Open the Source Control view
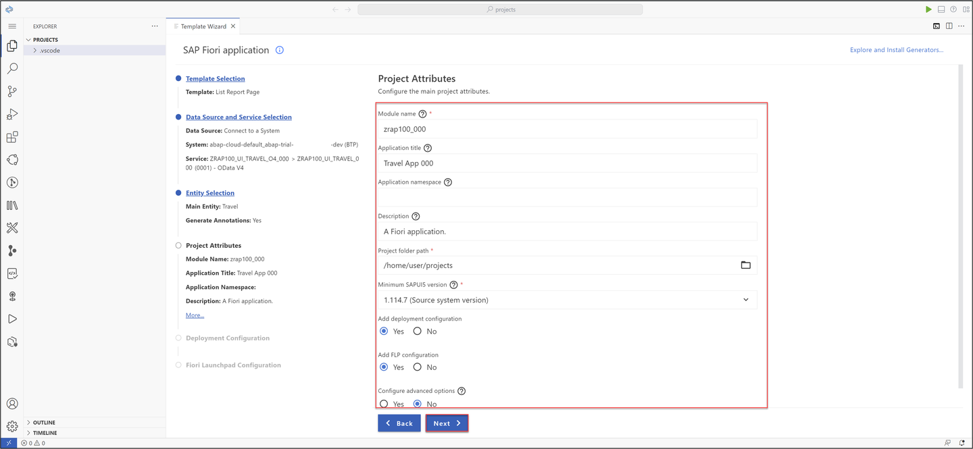This screenshot has width=973, height=449. coord(12,91)
